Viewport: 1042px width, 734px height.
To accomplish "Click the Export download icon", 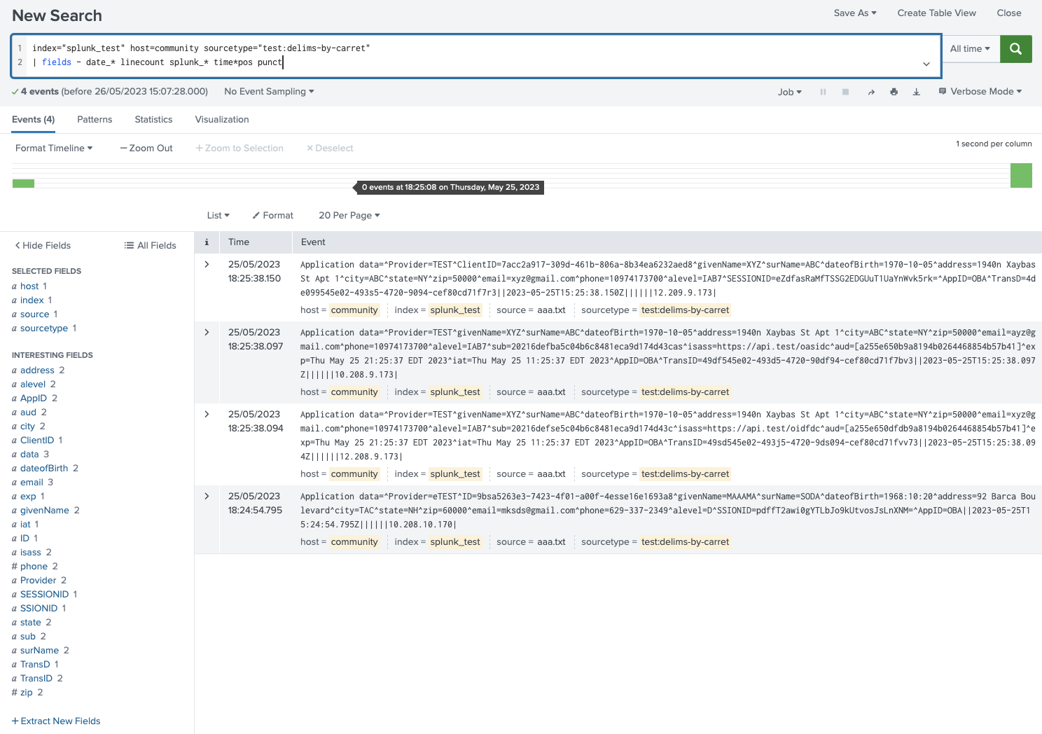I will point(916,92).
